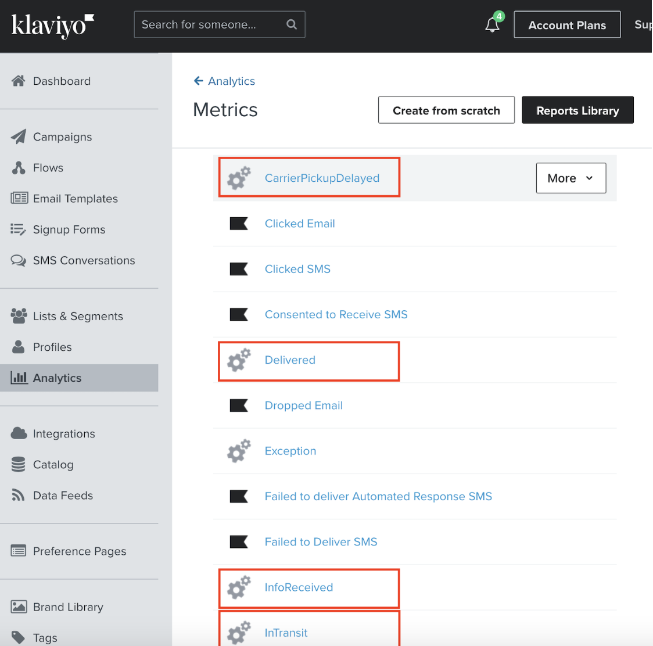653x646 pixels.
Task: Open the InfoReceived metric
Action: coord(299,587)
